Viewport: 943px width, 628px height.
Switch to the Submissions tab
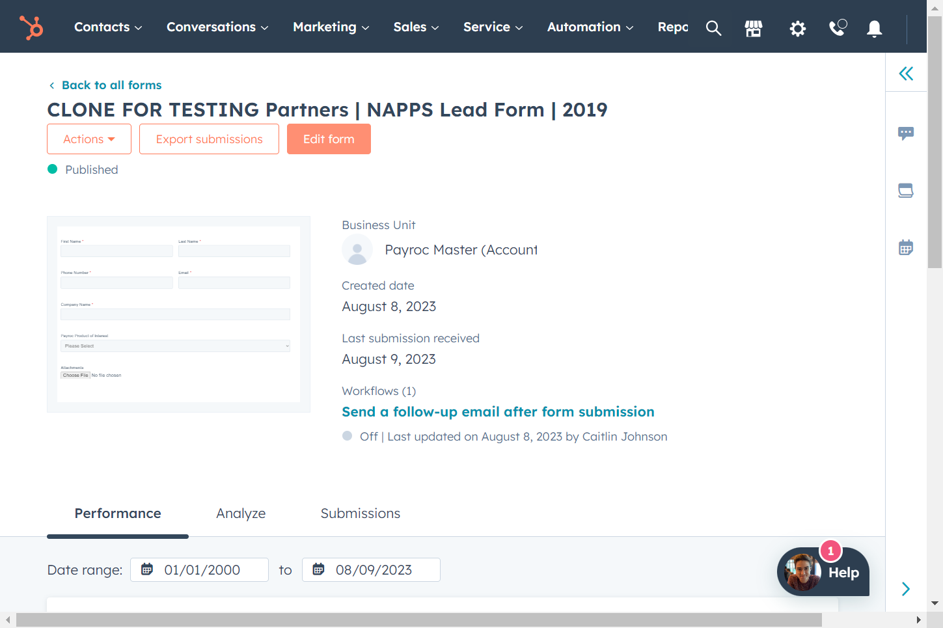(361, 513)
